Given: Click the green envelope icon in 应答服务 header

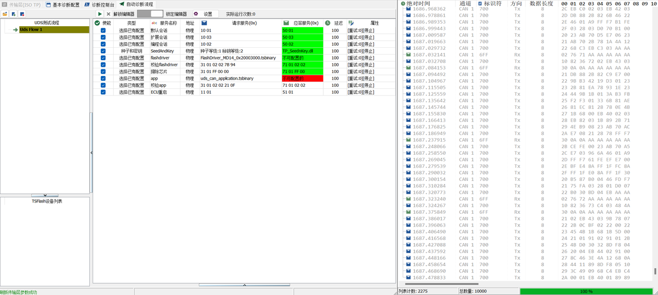Looking at the screenshot, I should 286,23.
